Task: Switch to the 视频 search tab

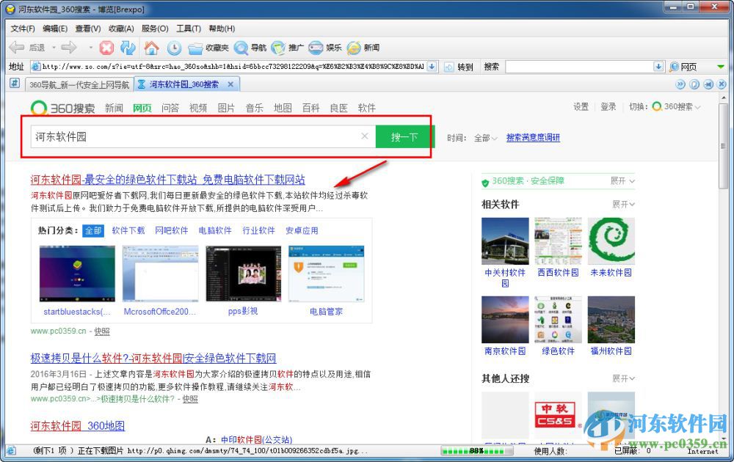Action: (197, 108)
